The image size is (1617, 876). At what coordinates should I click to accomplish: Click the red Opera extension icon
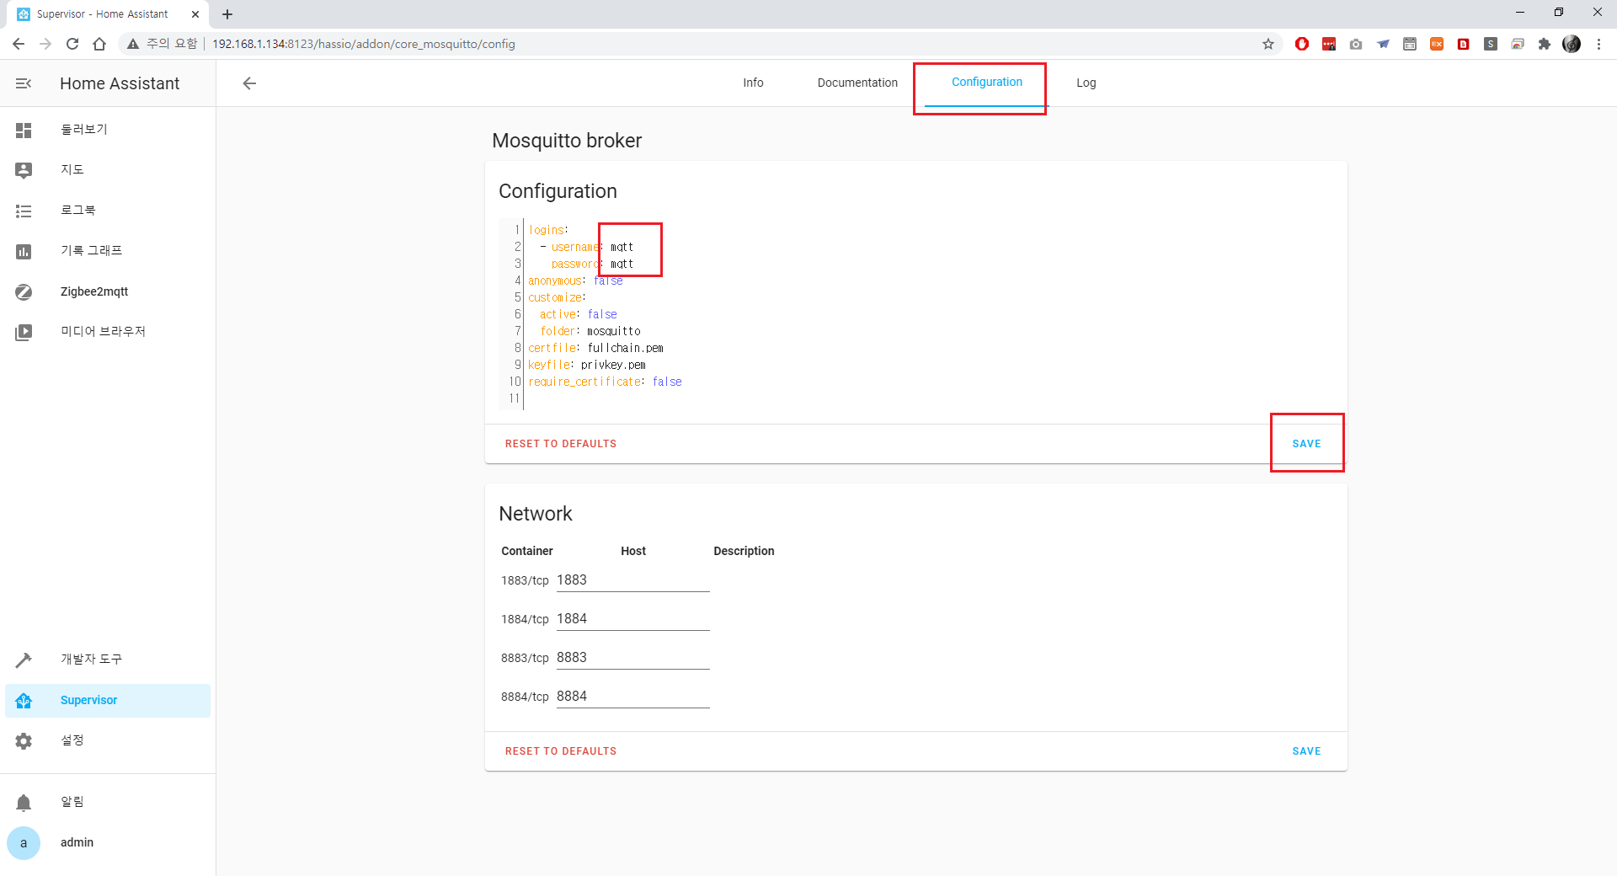(1302, 44)
